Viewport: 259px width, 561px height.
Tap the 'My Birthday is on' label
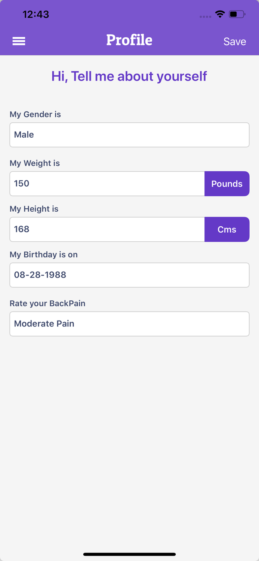click(x=44, y=254)
